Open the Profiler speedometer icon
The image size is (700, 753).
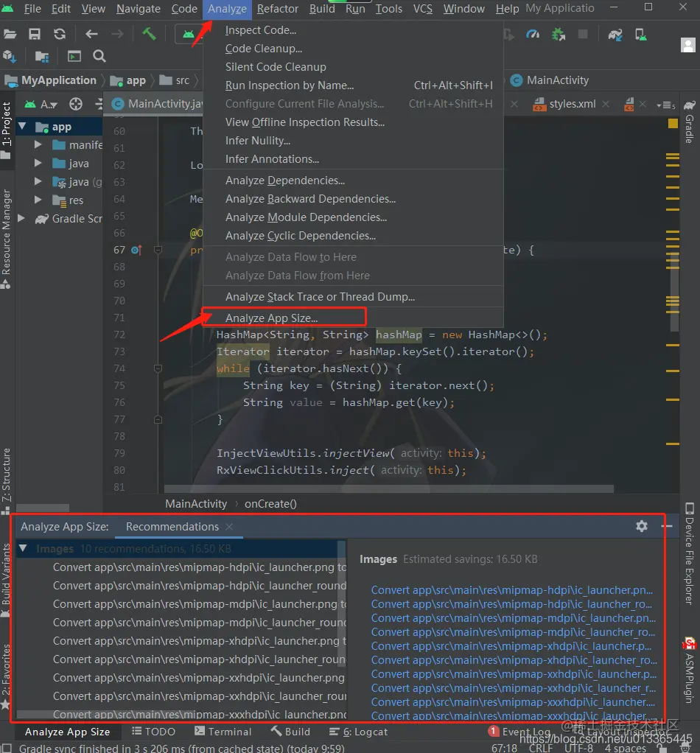(533, 34)
